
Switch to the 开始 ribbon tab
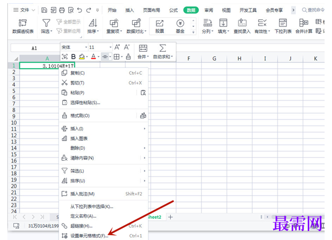112,10
